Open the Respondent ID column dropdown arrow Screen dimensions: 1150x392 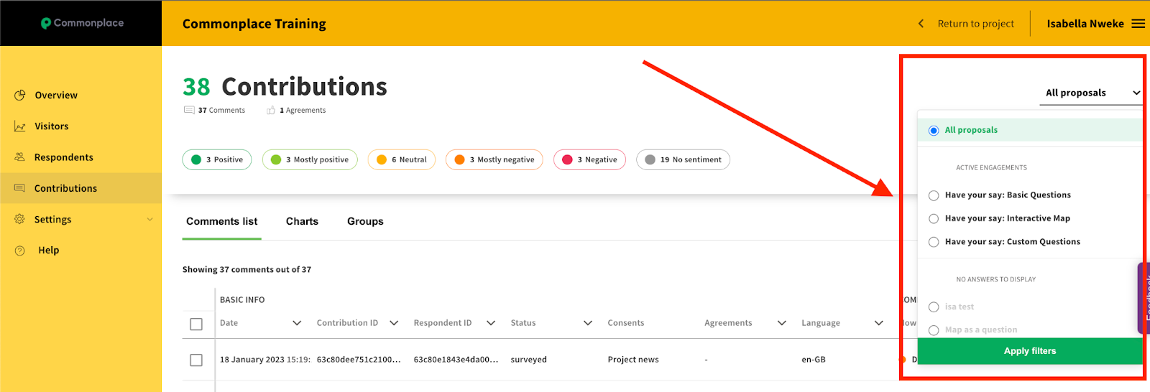tap(491, 323)
